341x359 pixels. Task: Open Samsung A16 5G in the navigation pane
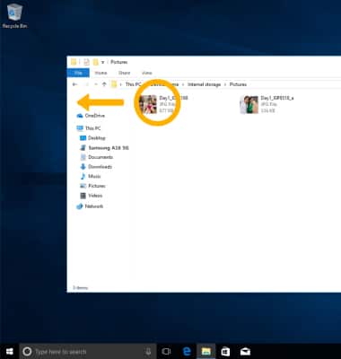click(x=109, y=148)
